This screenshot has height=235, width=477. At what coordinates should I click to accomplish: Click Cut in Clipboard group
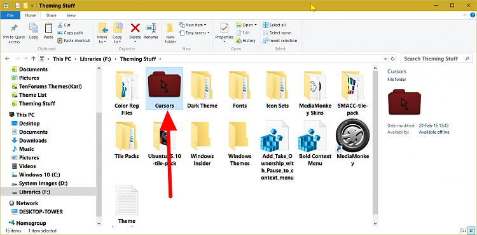pos(64,25)
